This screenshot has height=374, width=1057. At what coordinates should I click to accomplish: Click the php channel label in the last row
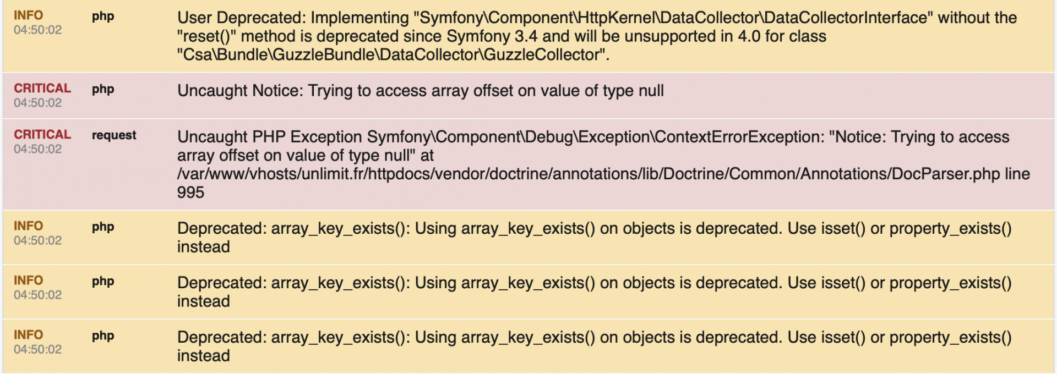[x=103, y=336]
